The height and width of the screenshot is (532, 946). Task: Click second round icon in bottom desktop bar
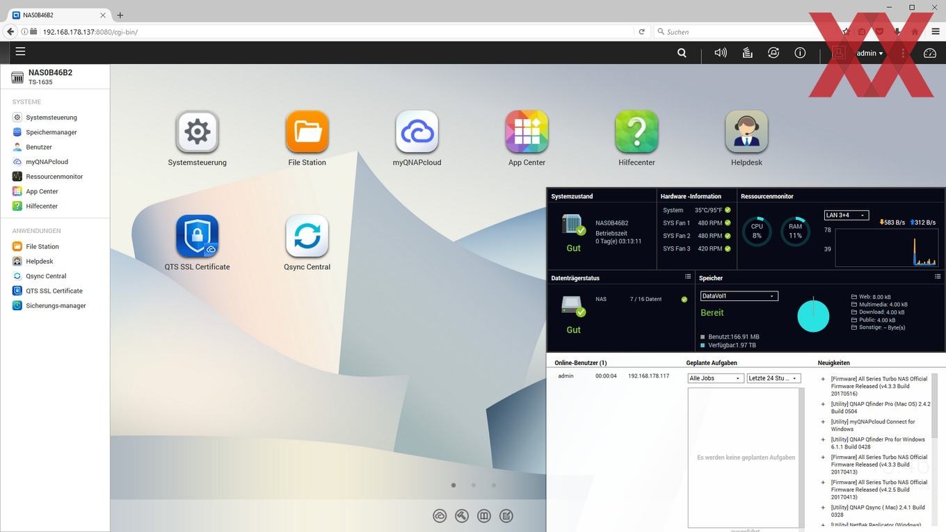[x=462, y=515]
